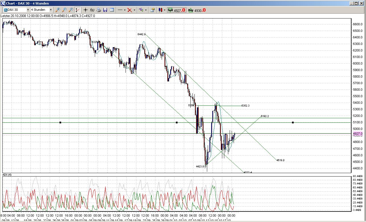Viewport: 366px width, 222px height.
Task: Click the 5352.3 line price label
Action: (x=245, y=106)
